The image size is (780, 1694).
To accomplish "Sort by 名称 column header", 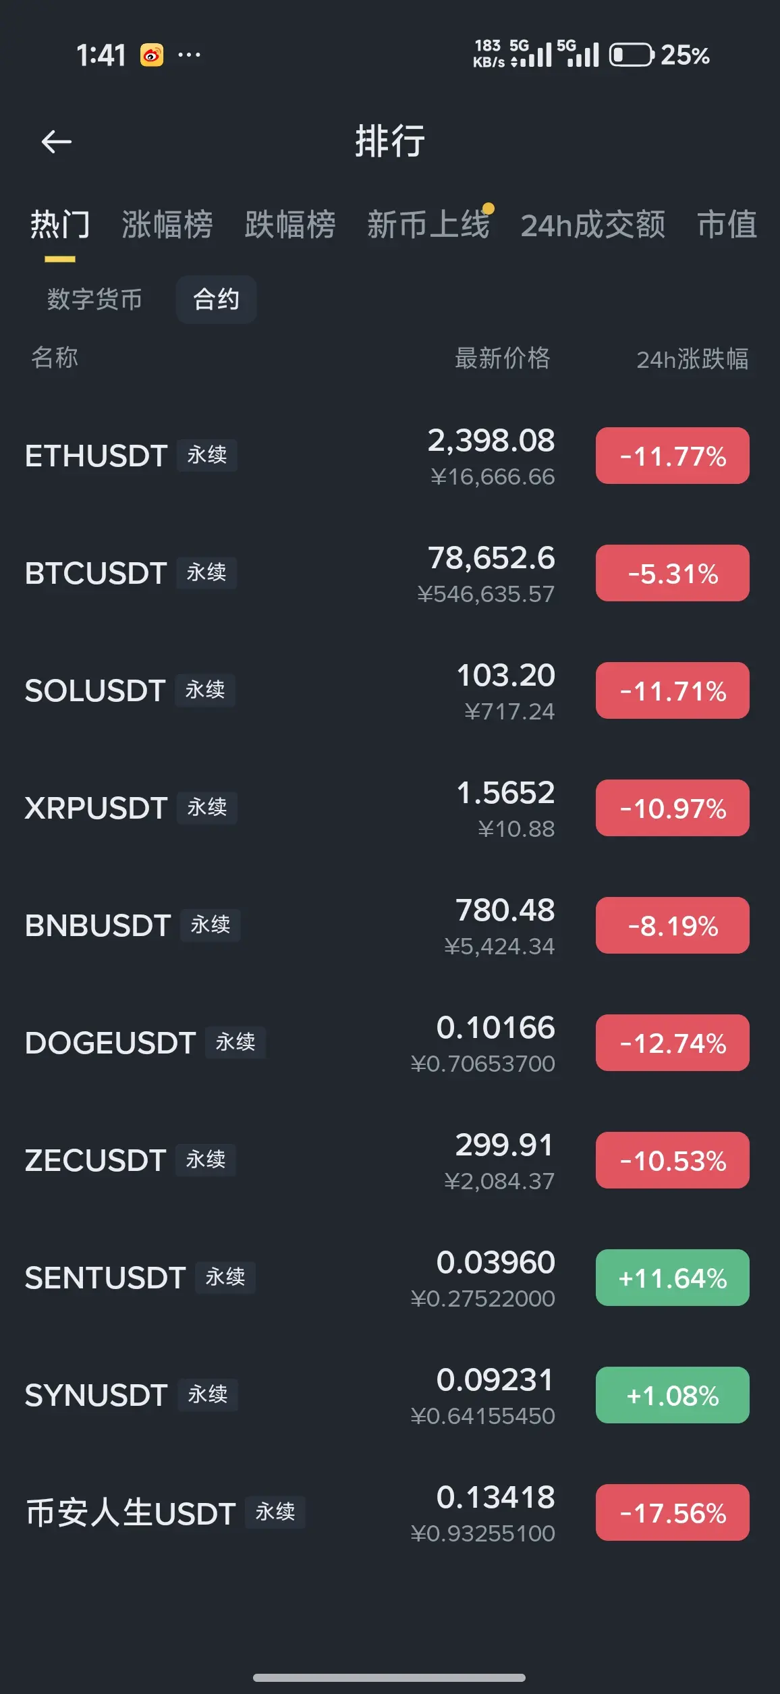I will (55, 358).
